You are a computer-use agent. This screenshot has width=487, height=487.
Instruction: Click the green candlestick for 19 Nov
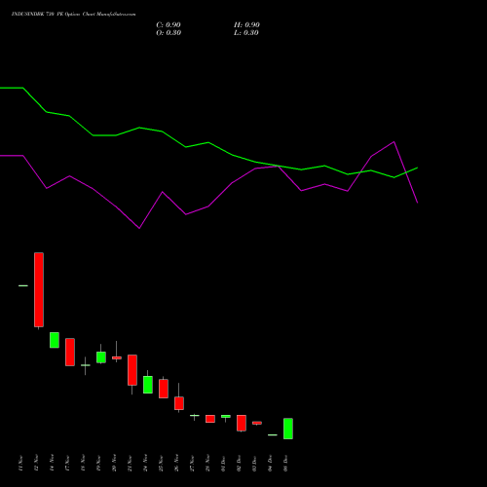pos(101,357)
